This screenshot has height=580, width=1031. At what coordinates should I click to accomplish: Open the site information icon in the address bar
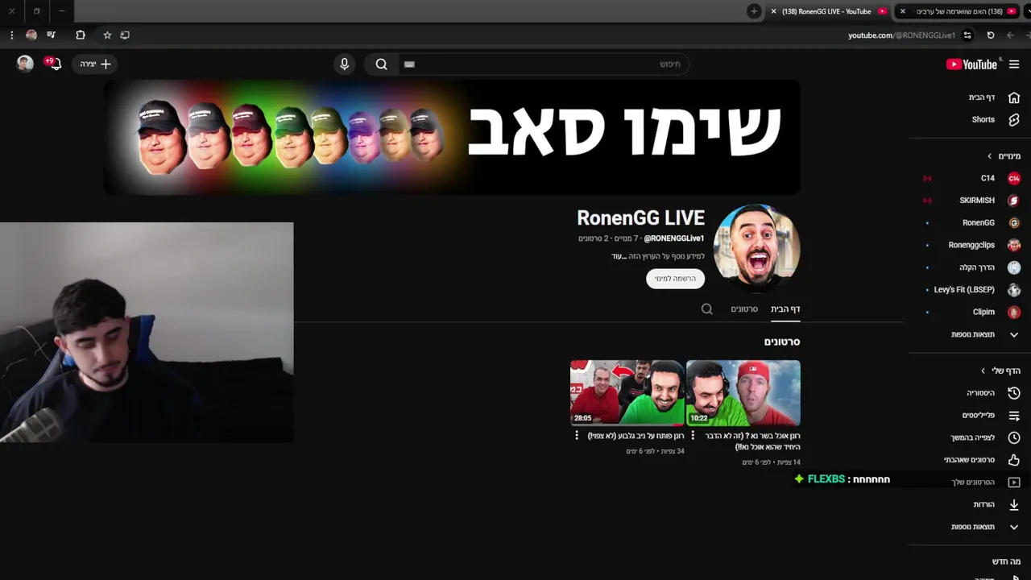967,35
